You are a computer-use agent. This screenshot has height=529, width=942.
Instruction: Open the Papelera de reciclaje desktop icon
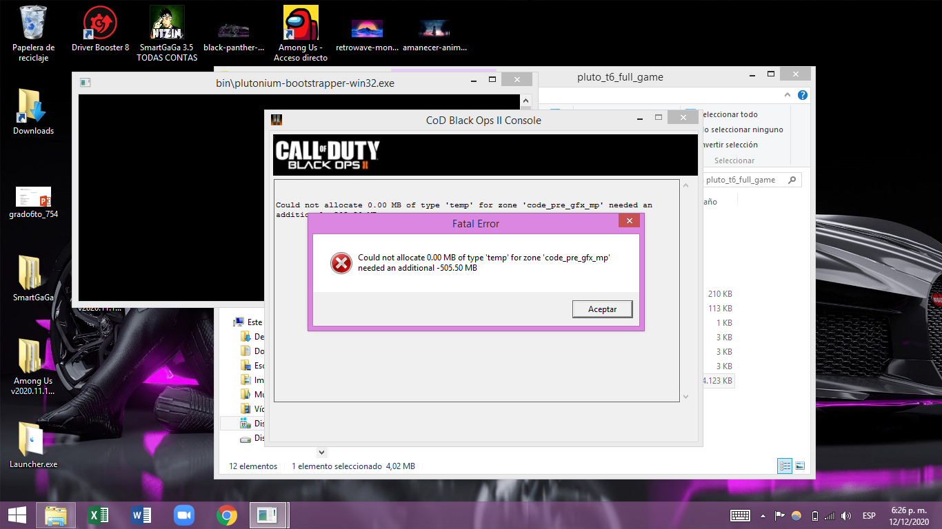[x=33, y=33]
